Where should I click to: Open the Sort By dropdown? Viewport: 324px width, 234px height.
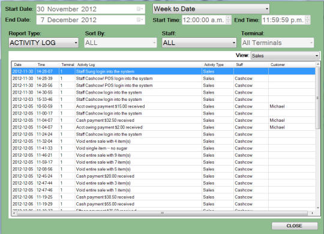coord(121,43)
